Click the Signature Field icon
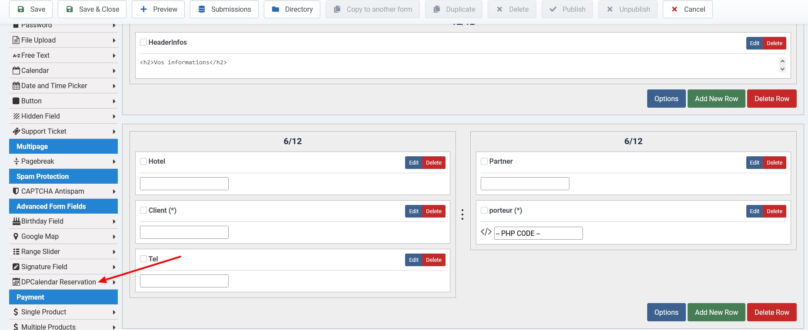 [16, 267]
